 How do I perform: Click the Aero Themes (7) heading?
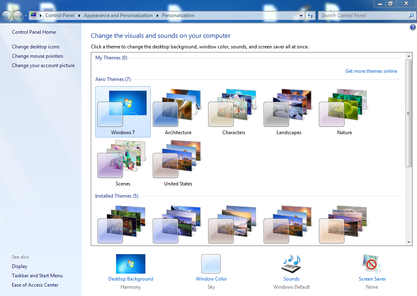pyautogui.click(x=113, y=79)
